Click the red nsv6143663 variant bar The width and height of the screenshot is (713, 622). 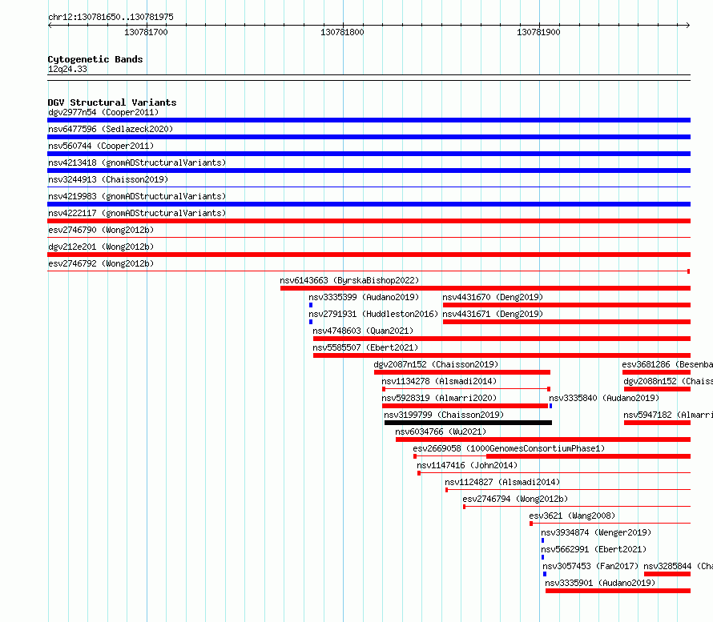point(485,288)
